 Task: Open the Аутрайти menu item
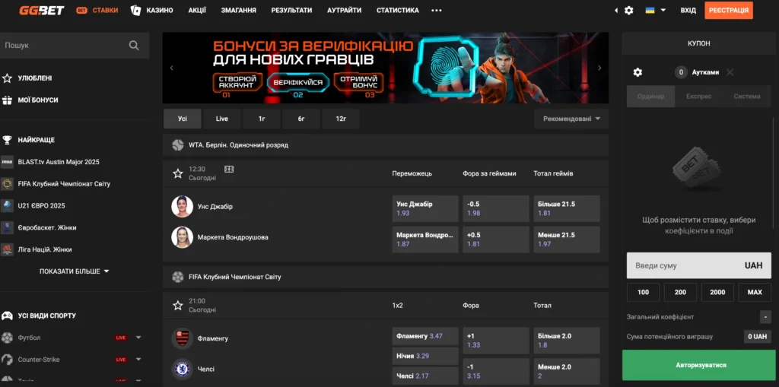(x=345, y=11)
